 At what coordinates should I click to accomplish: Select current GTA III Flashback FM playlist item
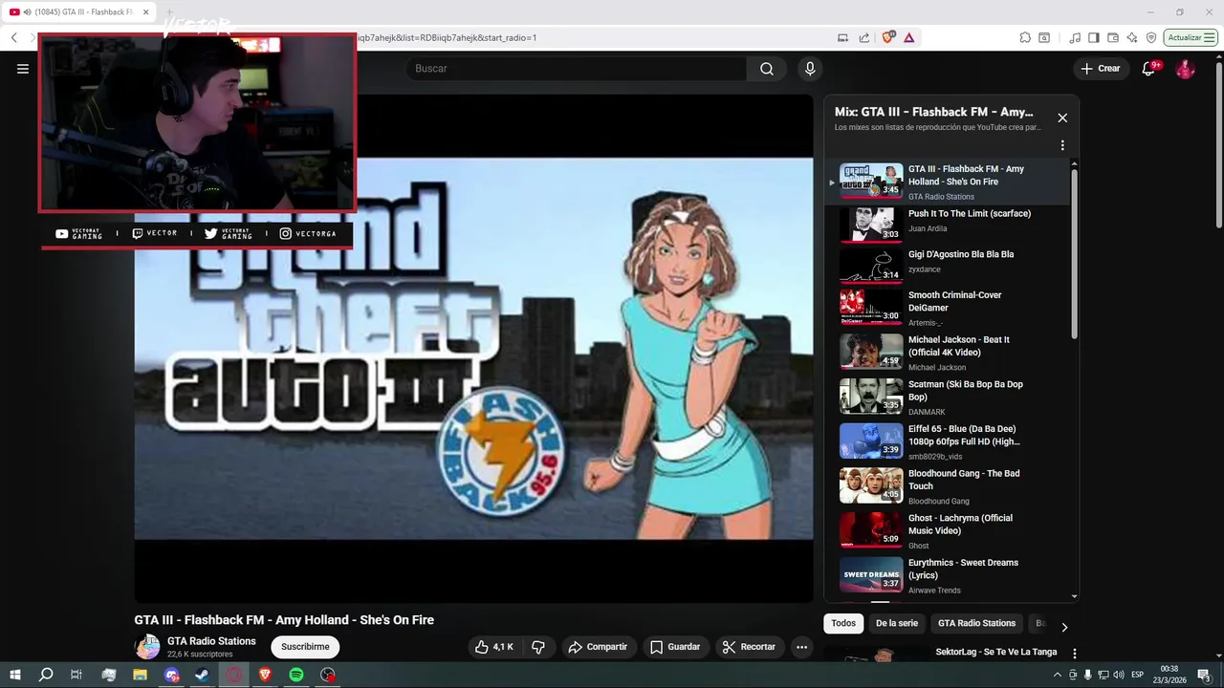947,182
